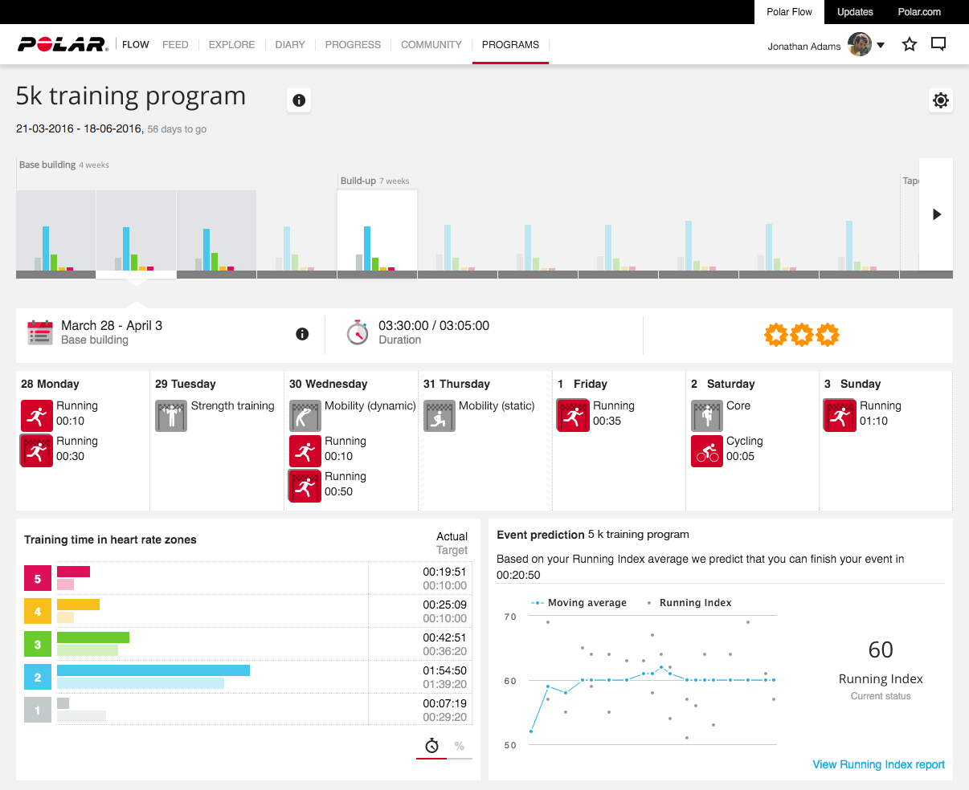This screenshot has height=790, width=969.
Task: Open Sunday's 01:10 Running session icon
Action: coord(840,416)
